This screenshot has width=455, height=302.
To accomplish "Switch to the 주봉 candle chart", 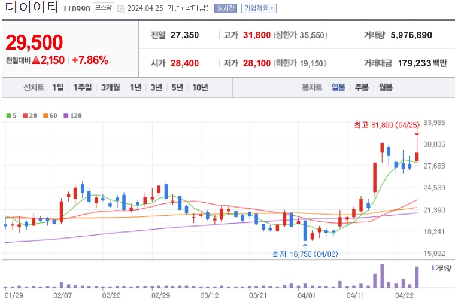I will pyautogui.click(x=362, y=87).
